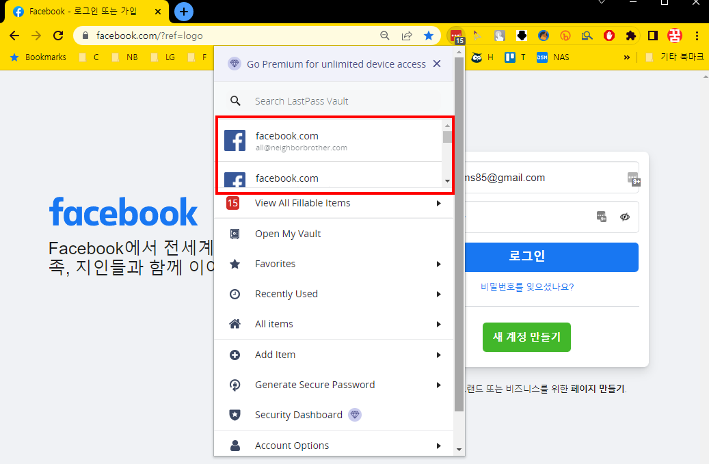Open the Chrome three-dot menu
Image resolution: width=709 pixels, height=464 pixels.
[x=697, y=36]
